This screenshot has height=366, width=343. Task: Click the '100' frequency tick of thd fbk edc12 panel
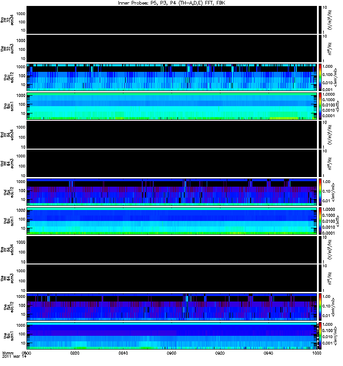pyautogui.click(x=22, y=191)
